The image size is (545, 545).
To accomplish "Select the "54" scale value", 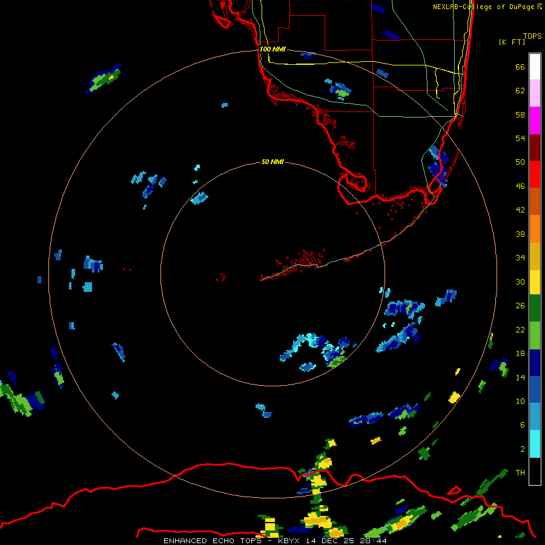I will coord(520,138).
